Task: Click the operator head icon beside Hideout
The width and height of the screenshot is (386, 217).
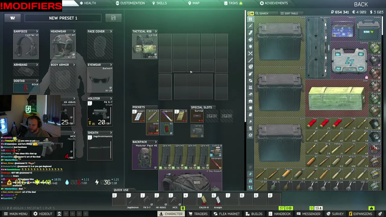Action: click(x=59, y=214)
